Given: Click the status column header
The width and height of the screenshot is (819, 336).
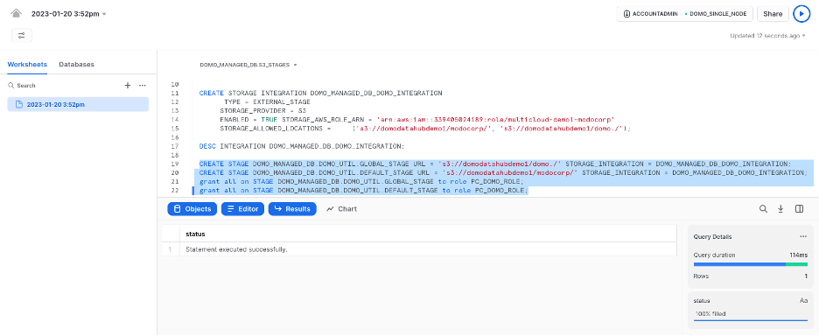Looking at the screenshot, I should [x=428, y=234].
